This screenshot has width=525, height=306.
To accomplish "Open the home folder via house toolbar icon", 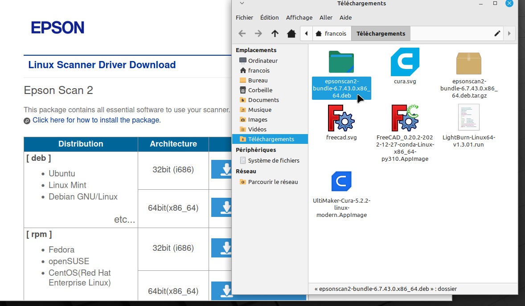I will 291,33.
